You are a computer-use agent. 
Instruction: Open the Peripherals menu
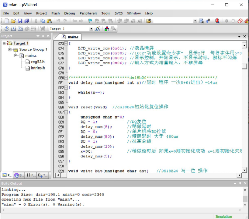tap(88, 13)
